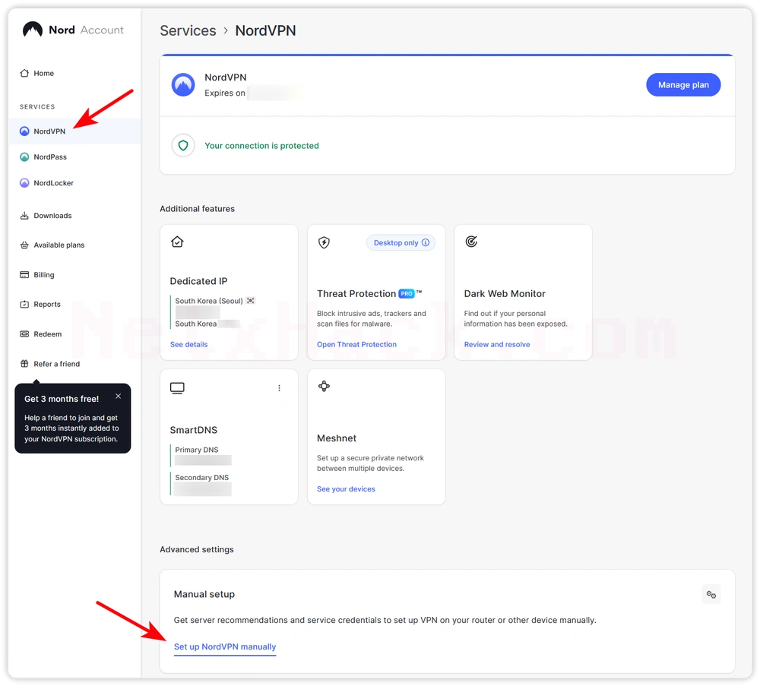Click the SmartDNS monitor icon

[177, 388]
